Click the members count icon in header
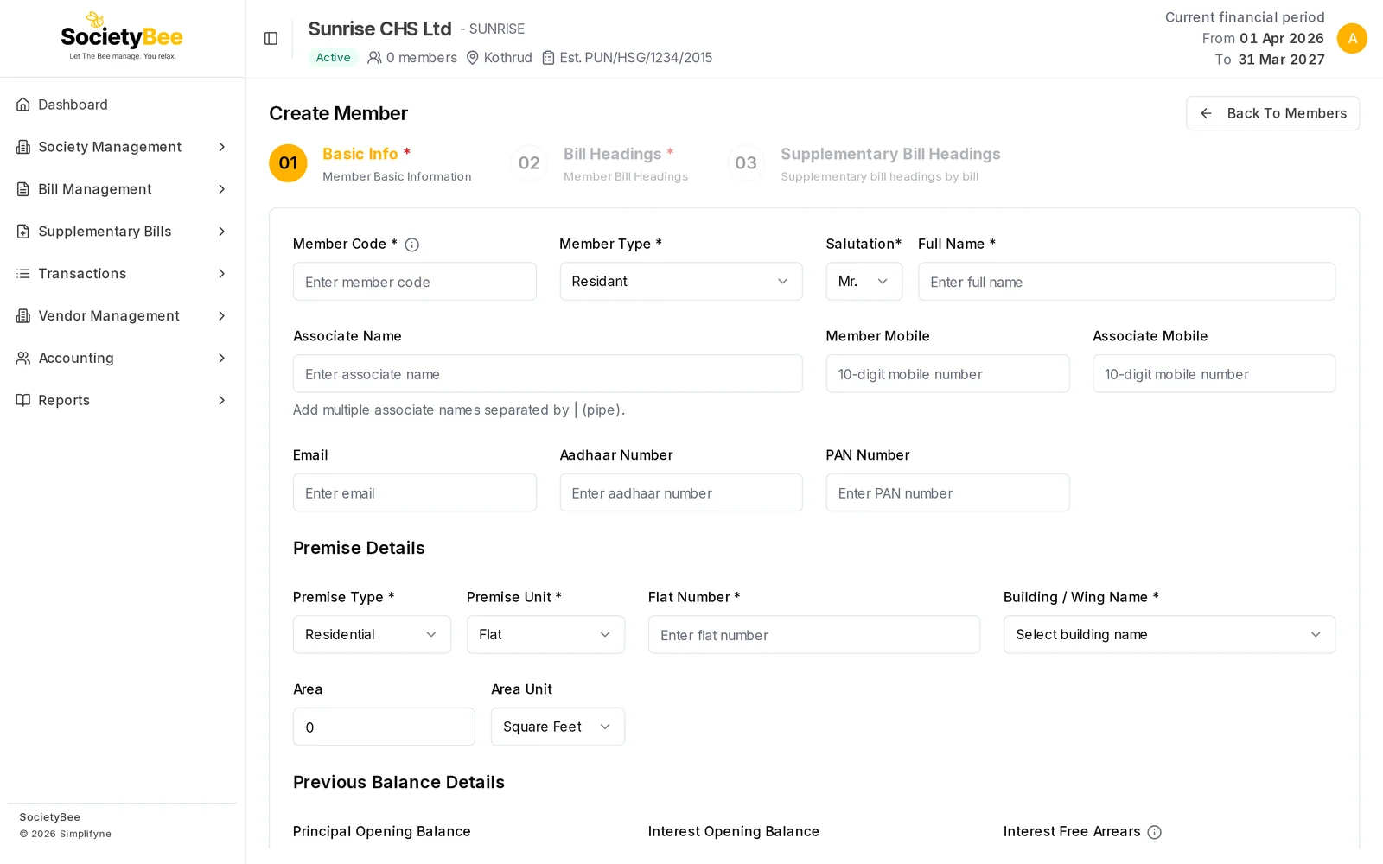The height and width of the screenshot is (864, 1383). pos(374,58)
